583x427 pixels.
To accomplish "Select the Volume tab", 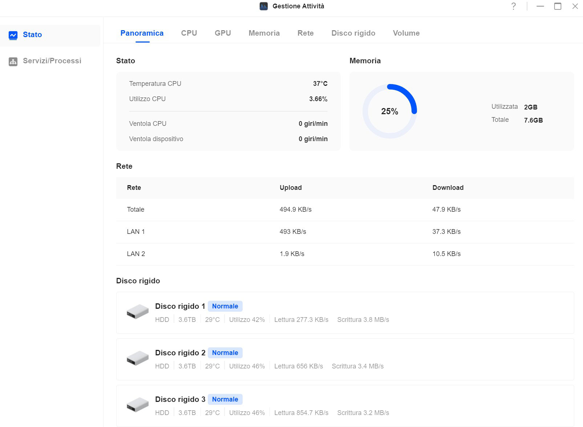I will pyautogui.click(x=406, y=33).
